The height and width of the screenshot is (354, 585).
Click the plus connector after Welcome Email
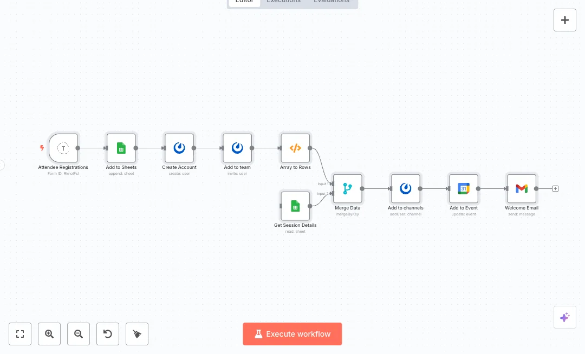point(555,188)
